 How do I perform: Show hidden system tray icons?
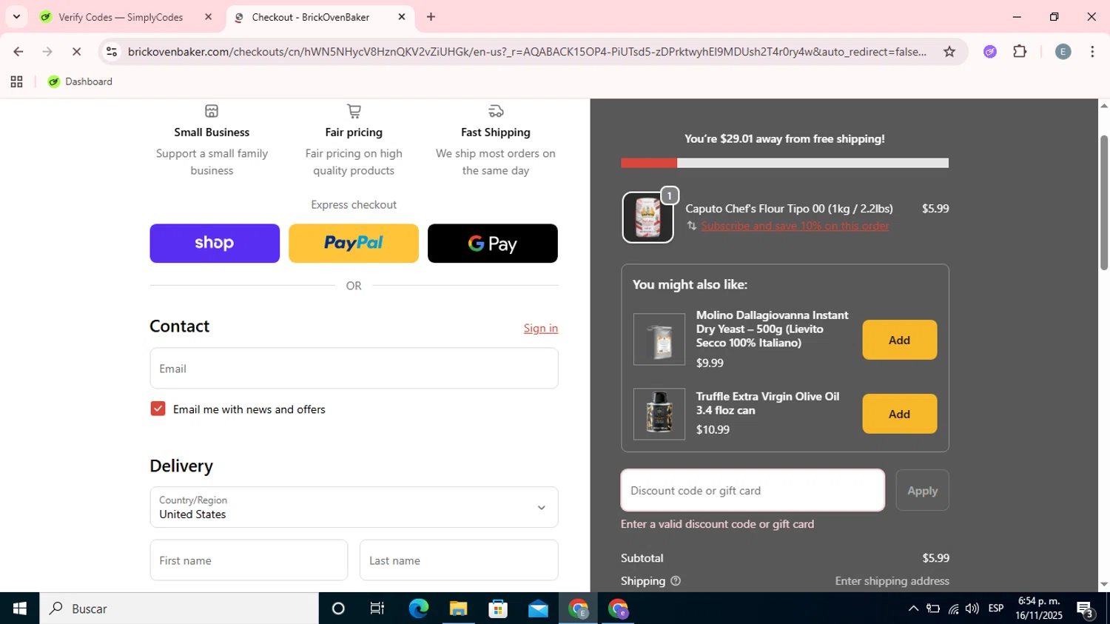[913, 608]
